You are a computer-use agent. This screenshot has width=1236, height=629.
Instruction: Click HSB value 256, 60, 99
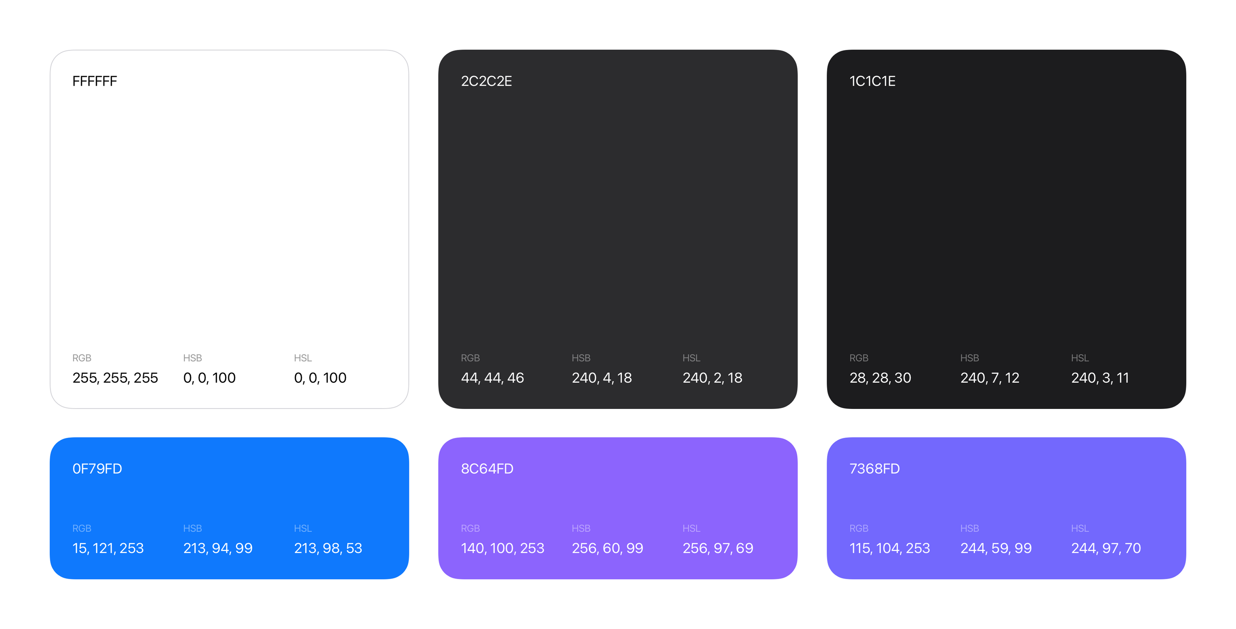607,548
